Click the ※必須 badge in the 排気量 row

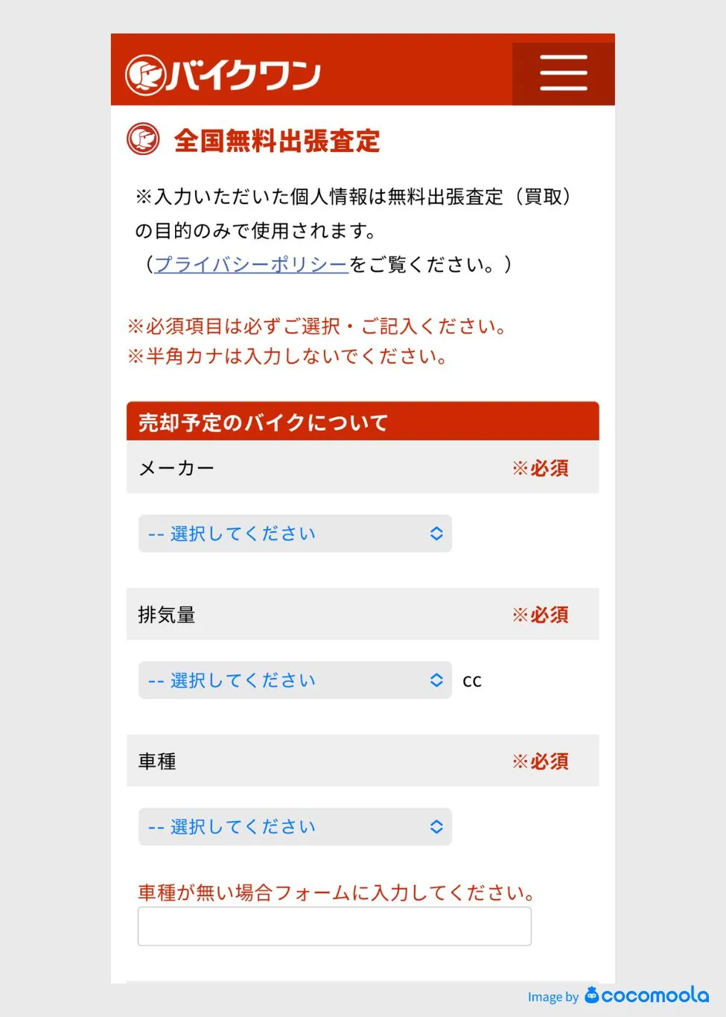(541, 615)
